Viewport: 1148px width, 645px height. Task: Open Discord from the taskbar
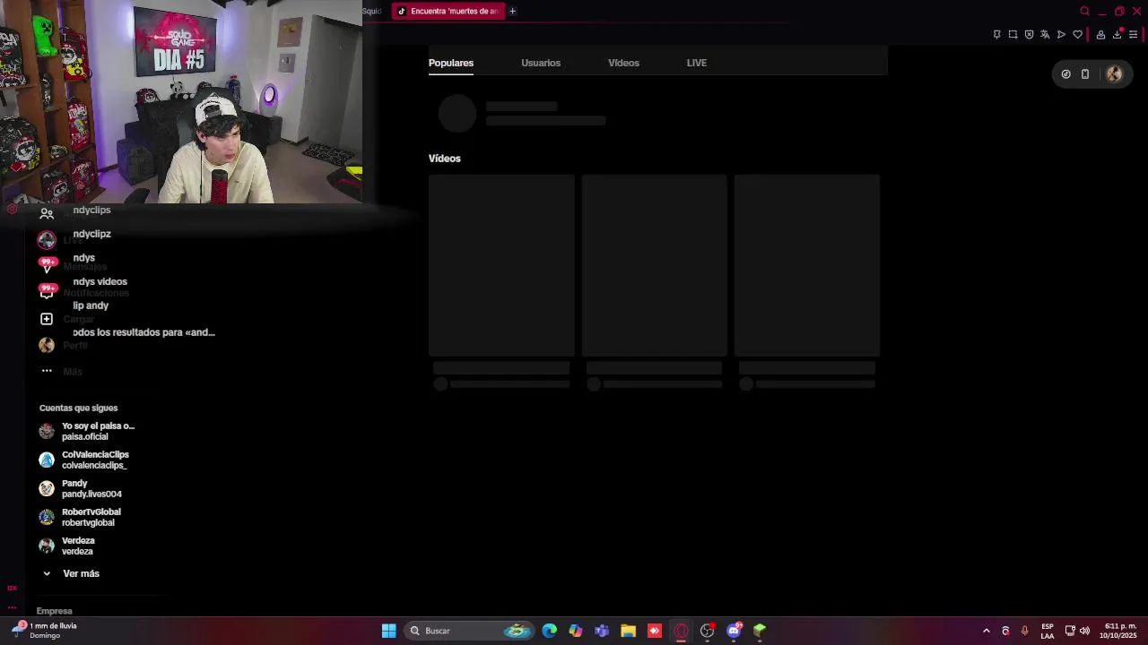(734, 631)
